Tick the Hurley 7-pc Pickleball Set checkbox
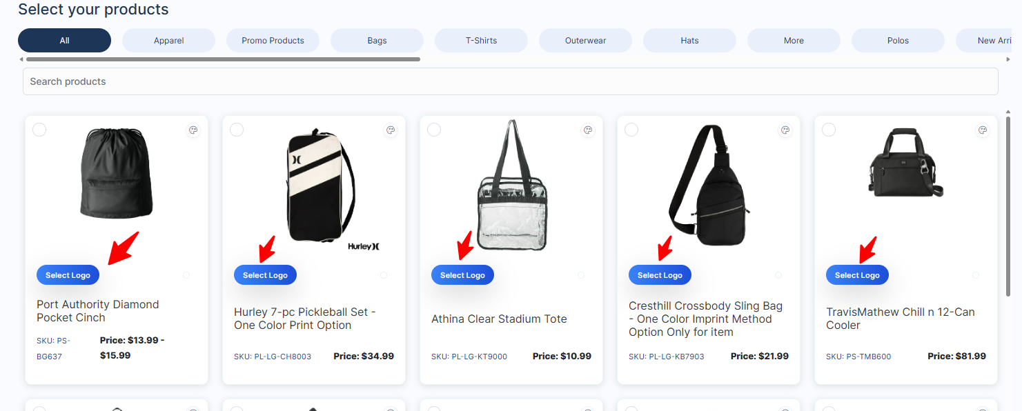 click(x=237, y=130)
